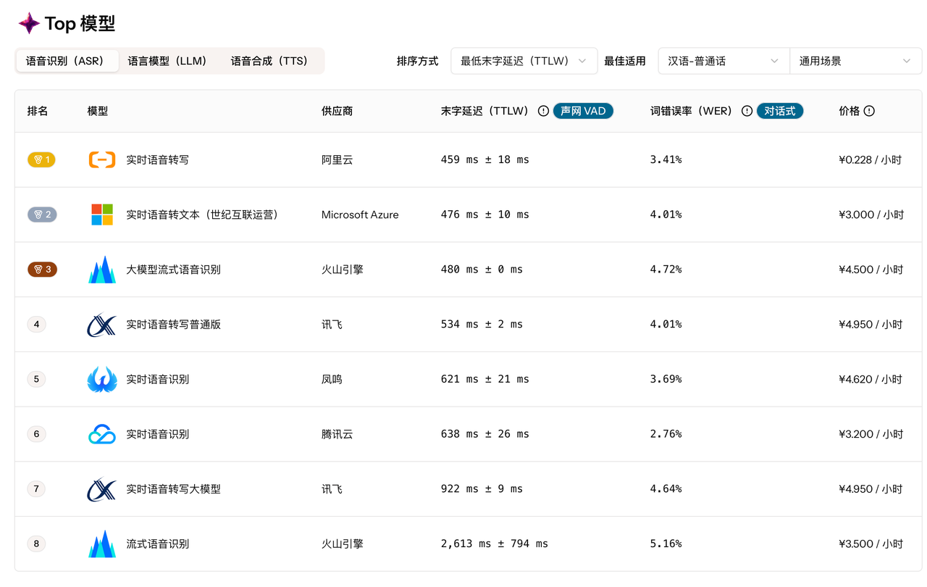
Task: Open the 词错误率（WER）info tooltip icon
Action: [x=747, y=111]
